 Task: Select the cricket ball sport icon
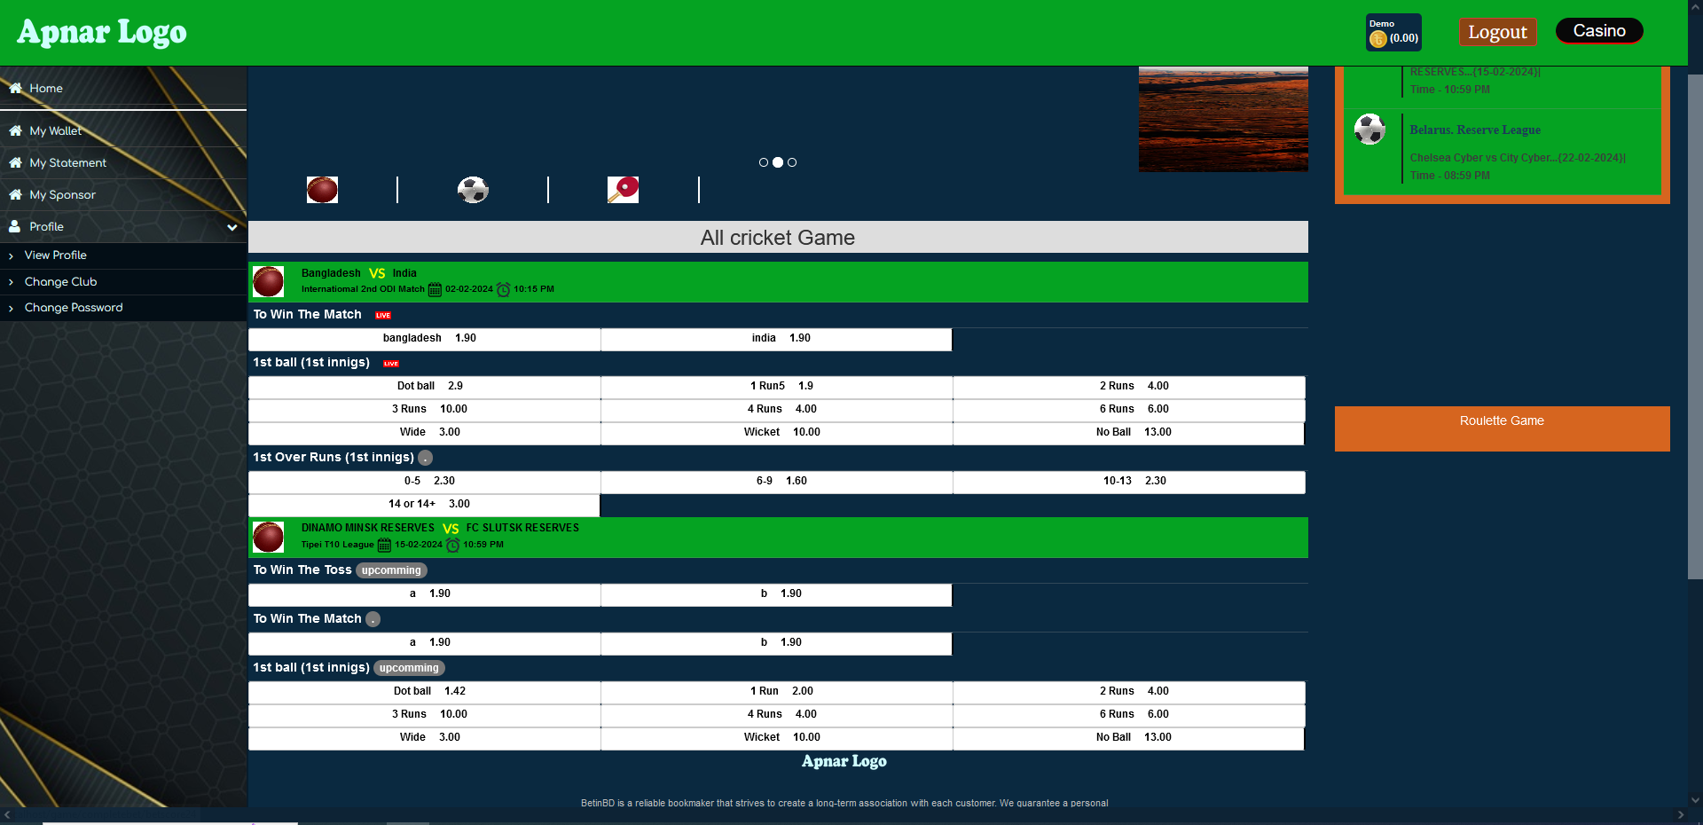coord(322,190)
